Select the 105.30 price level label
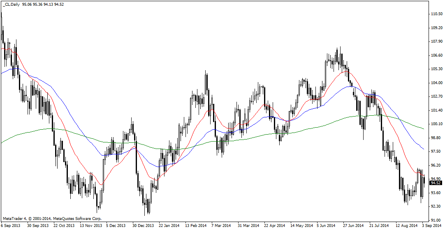 (x=436, y=69)
